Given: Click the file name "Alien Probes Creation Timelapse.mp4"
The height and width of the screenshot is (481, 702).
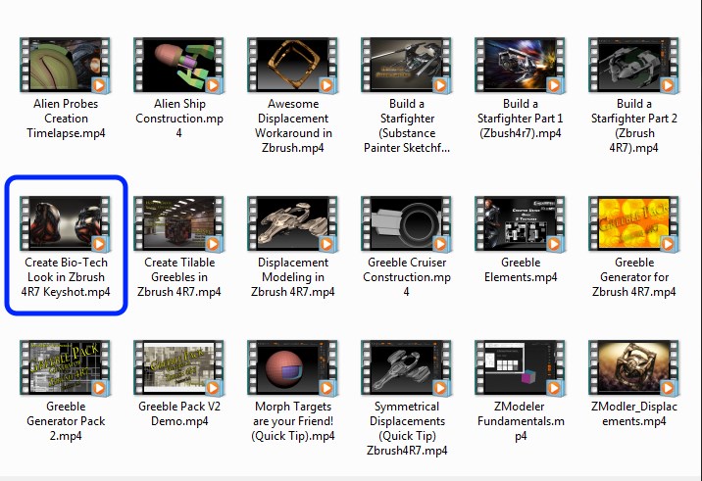Looking at the screenshot, I should [x=66, y=119].
